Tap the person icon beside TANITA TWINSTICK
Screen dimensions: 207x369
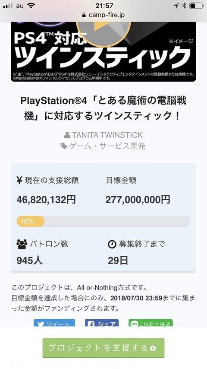67,135
